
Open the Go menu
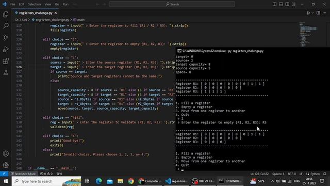(x=57, y=4)
